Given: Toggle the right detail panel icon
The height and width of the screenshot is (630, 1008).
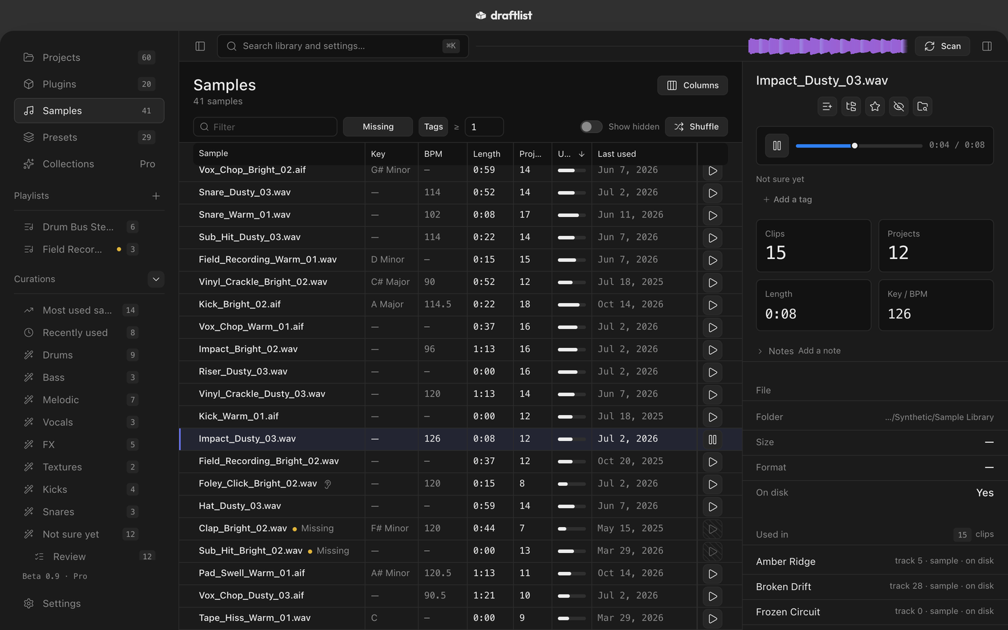Looking at the screenshot, I should coord(987,46).
